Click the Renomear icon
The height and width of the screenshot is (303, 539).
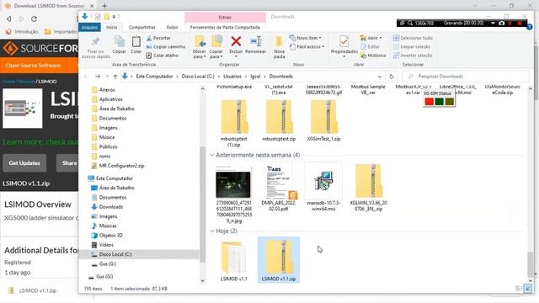click(255, 41)
